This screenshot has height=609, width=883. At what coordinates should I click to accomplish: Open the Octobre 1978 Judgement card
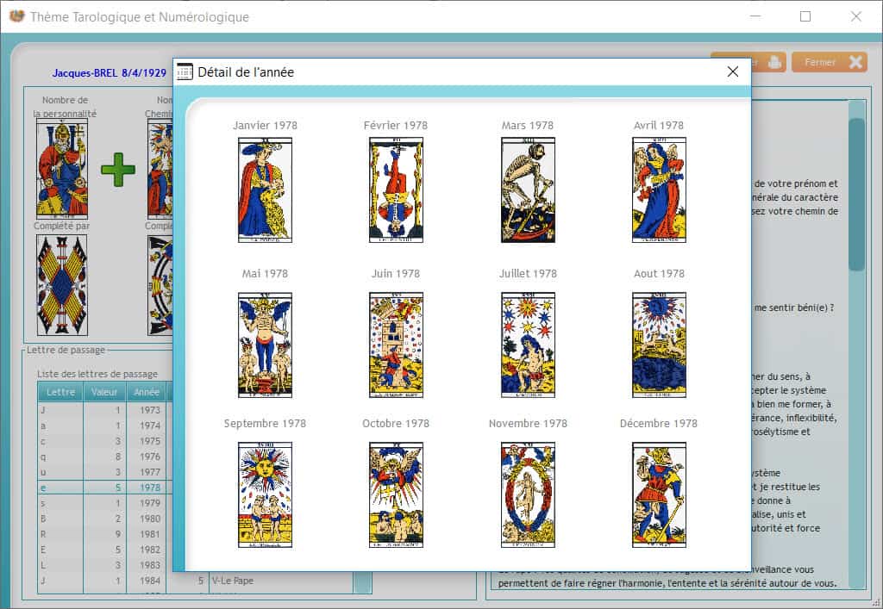396,494
